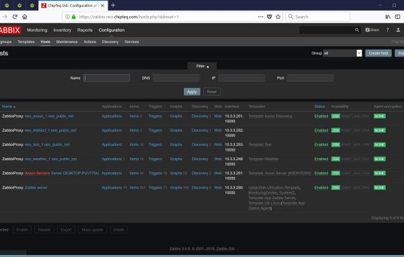Image resolution: width=404 pixels, height=257 pixels.
Task: Click the Disable button below the table
Action: click(44, 229)
